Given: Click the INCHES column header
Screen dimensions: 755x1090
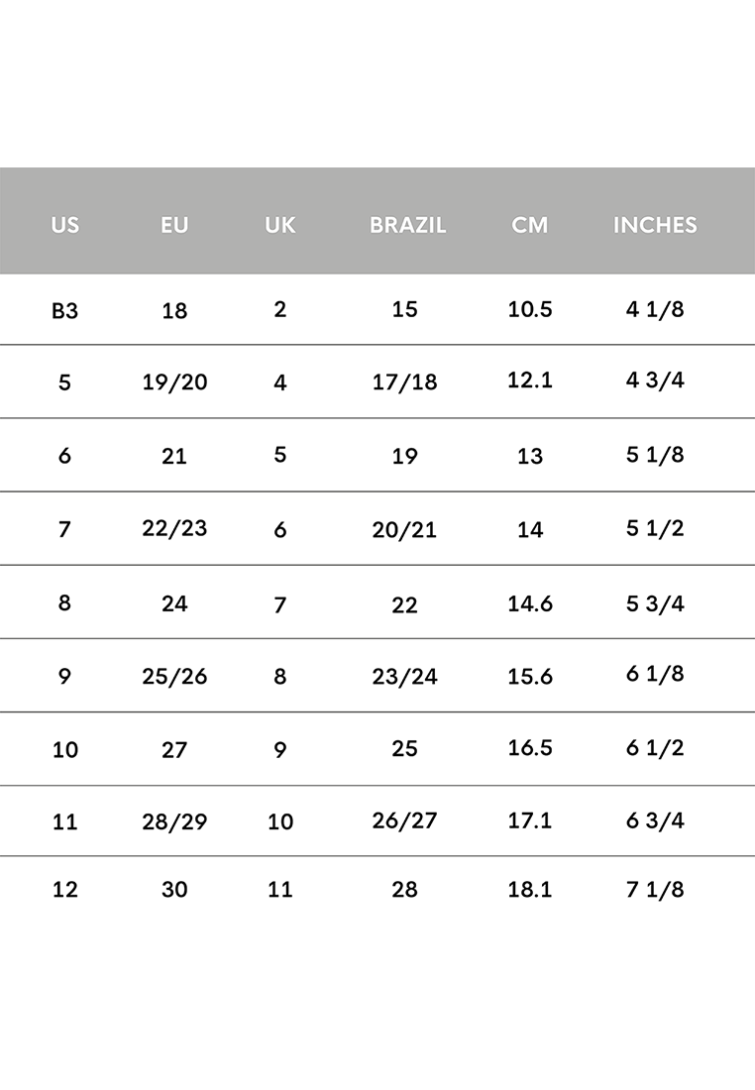Looking at the screenshot, I should pos(655,225).
